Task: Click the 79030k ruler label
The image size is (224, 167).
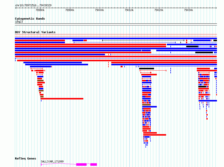Action: coord(189,10)
